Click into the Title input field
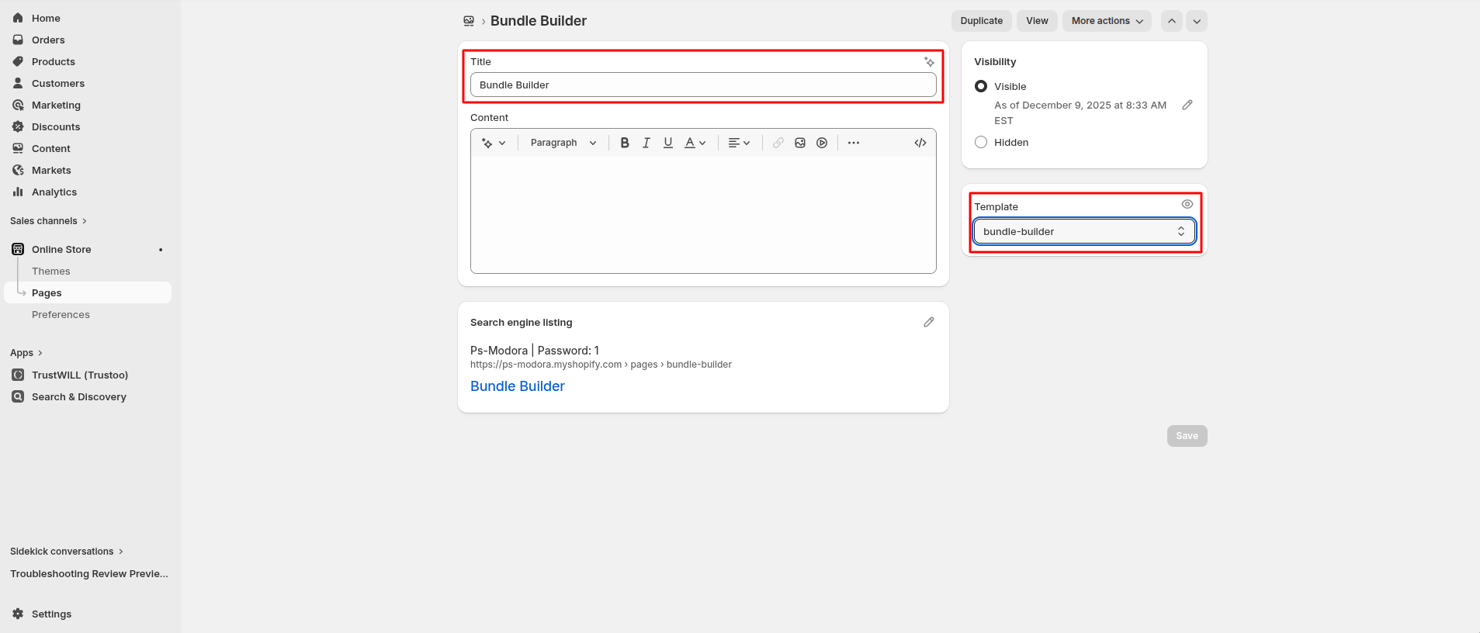1480x633 pixels. (x=703, y=85)
